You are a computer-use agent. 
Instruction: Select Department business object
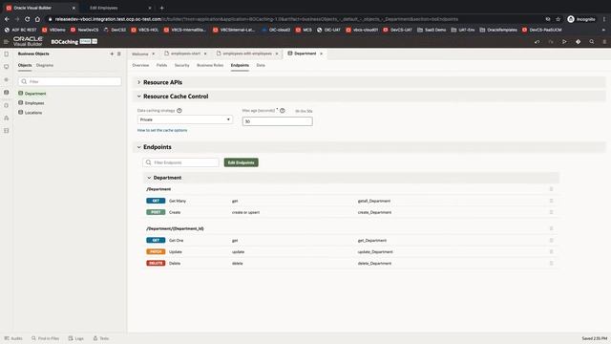tap(35, 94)
